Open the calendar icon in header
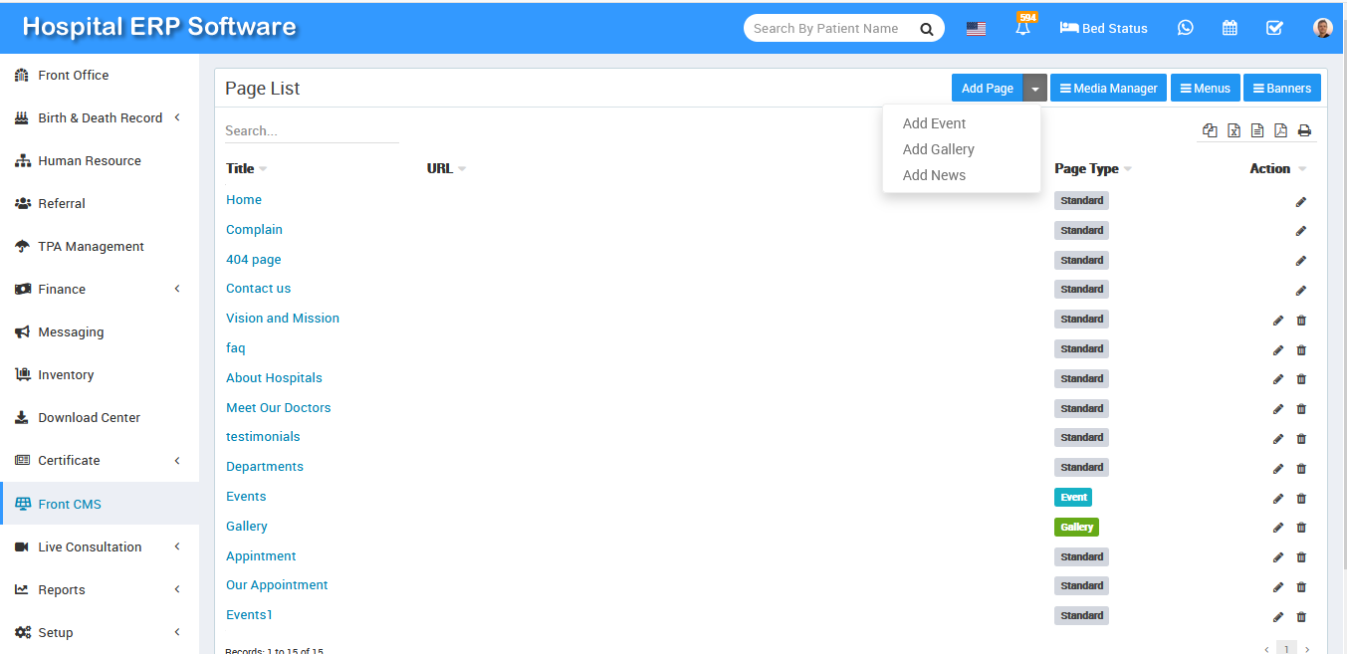Viewport: 1347px width, 654px height. (1230, 28)
